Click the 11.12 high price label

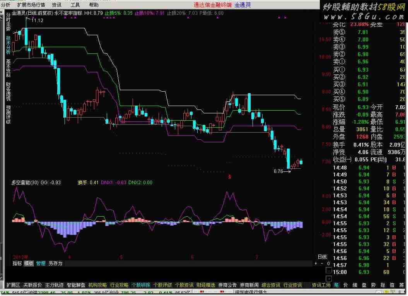tap(38, 20)
